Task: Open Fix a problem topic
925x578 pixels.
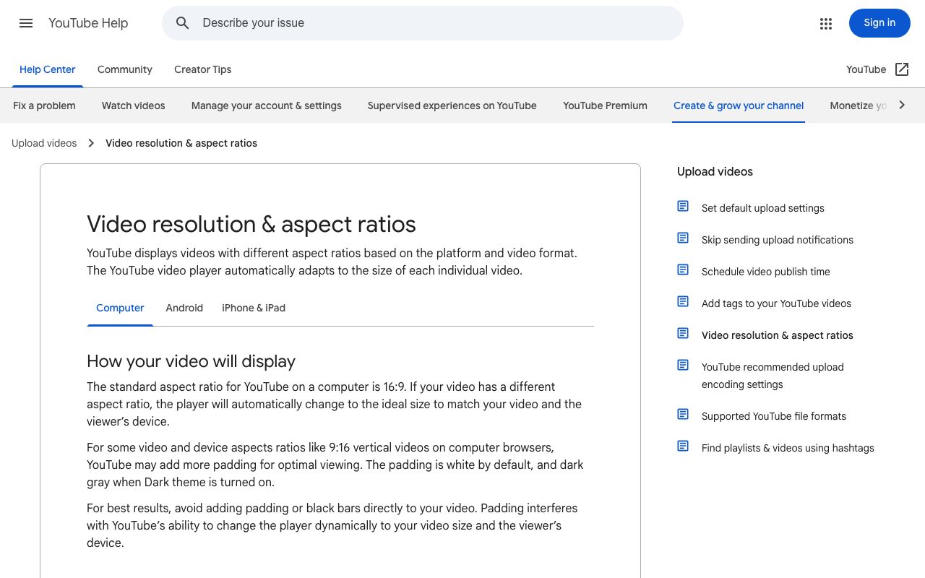Action: pyautogui.click(x=44, y=105)
